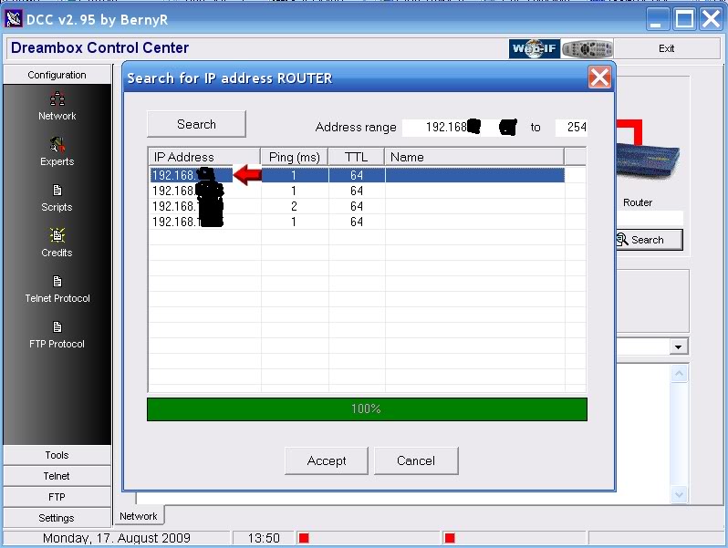The width and height of the screenshot is (728, 548).
Task: Click the scroll up arrow on right
Action: click(680, 374)
